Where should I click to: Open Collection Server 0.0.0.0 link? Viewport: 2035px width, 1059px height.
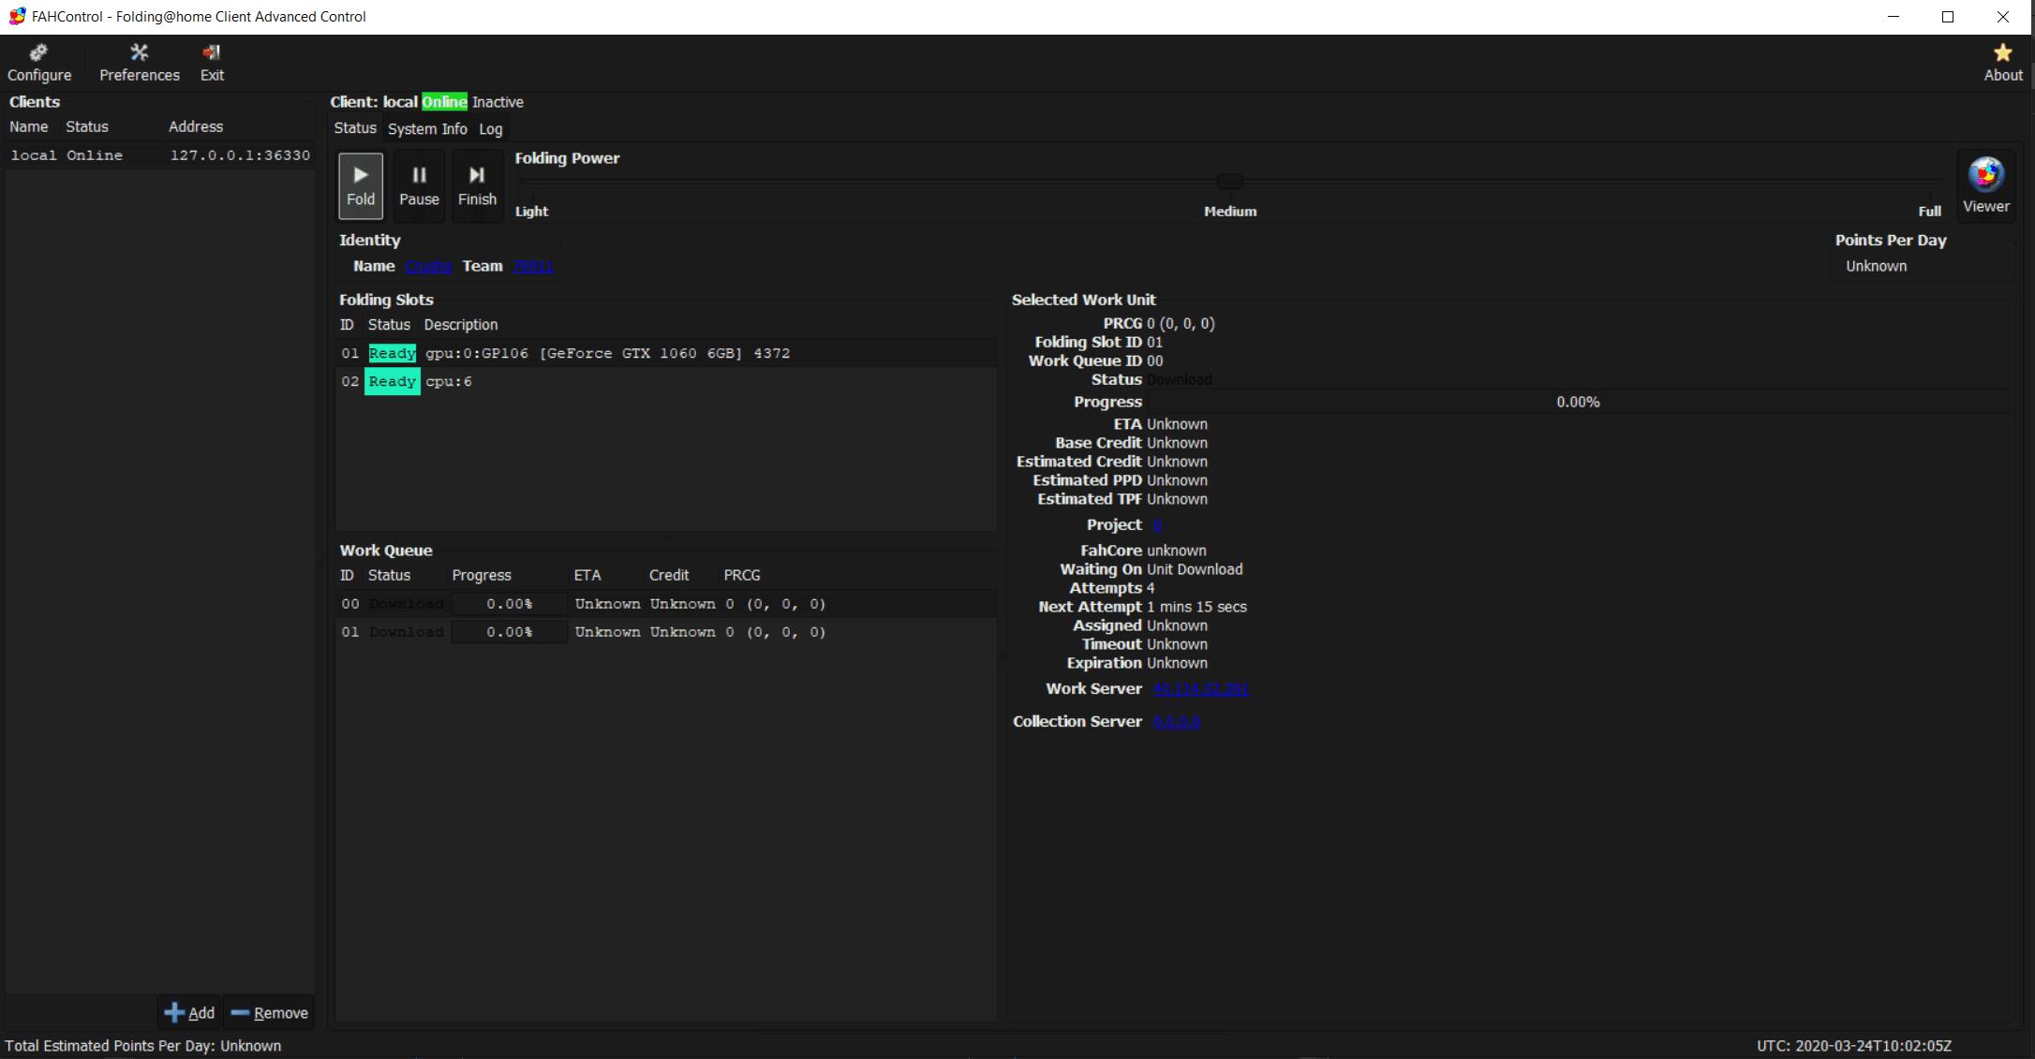point(1176,722)
